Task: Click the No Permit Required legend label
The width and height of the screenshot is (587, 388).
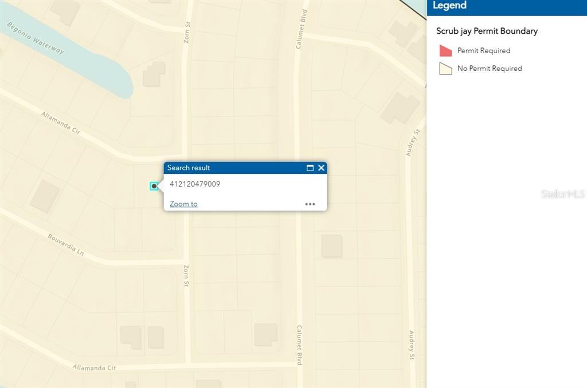Action: 490,69
